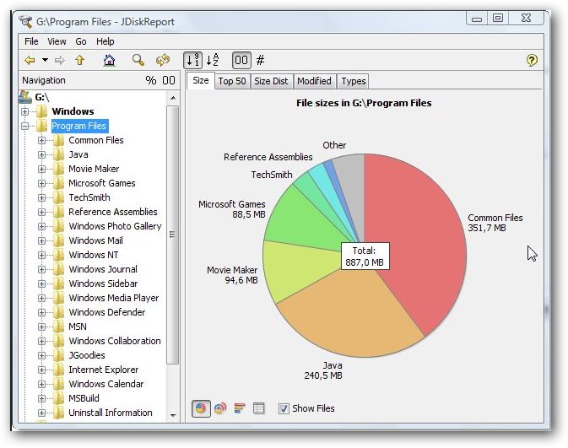Expand the Windows folder node
The width and height of the screenshot is (568, 448).
coord(25,111)
